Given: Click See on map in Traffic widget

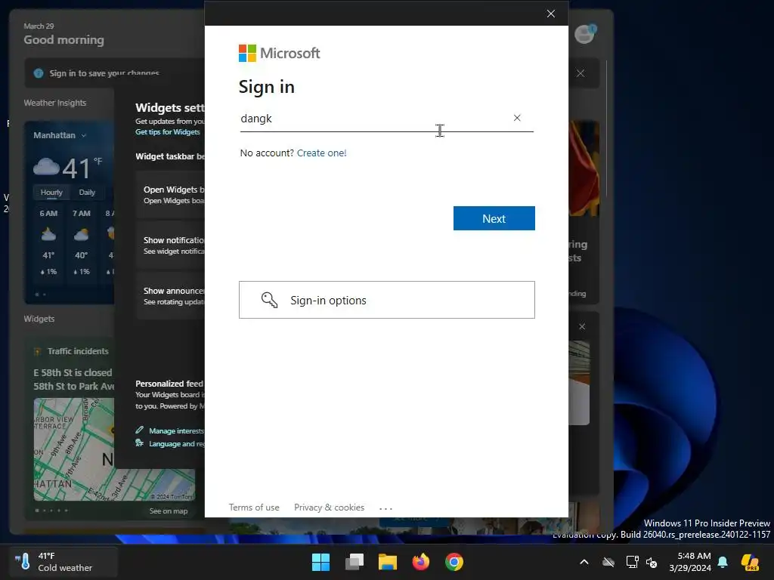Looking at the screenshot, I should (x=169, y=511).
